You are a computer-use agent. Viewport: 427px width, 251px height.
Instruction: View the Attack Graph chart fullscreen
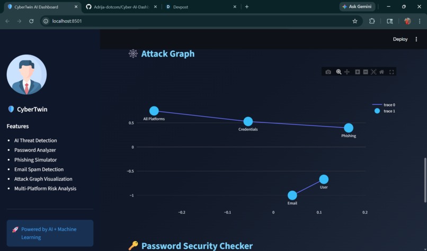[392, 72]
